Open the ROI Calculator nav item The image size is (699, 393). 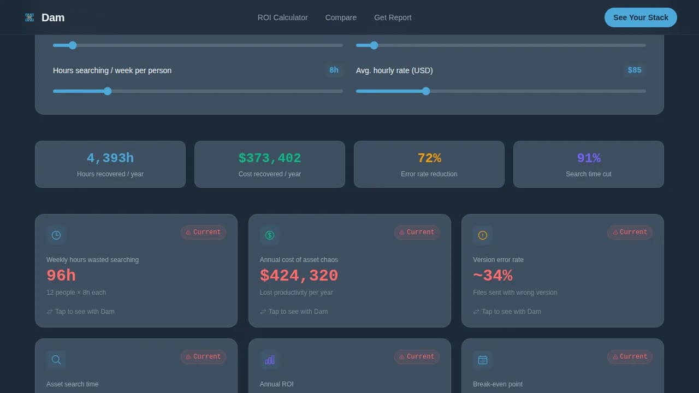283,17
